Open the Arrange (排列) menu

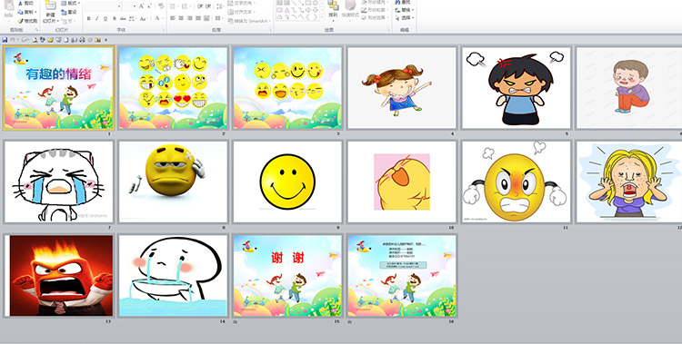pos(333,11)
